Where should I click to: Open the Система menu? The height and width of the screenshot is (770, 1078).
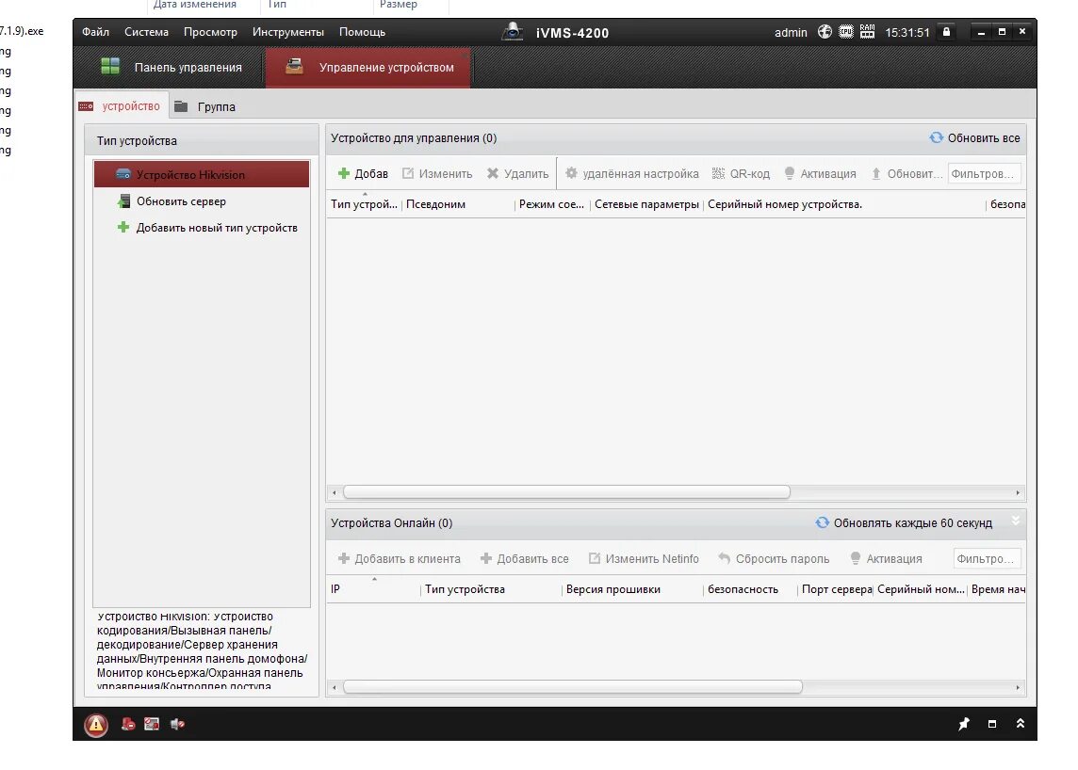(146, 32)
